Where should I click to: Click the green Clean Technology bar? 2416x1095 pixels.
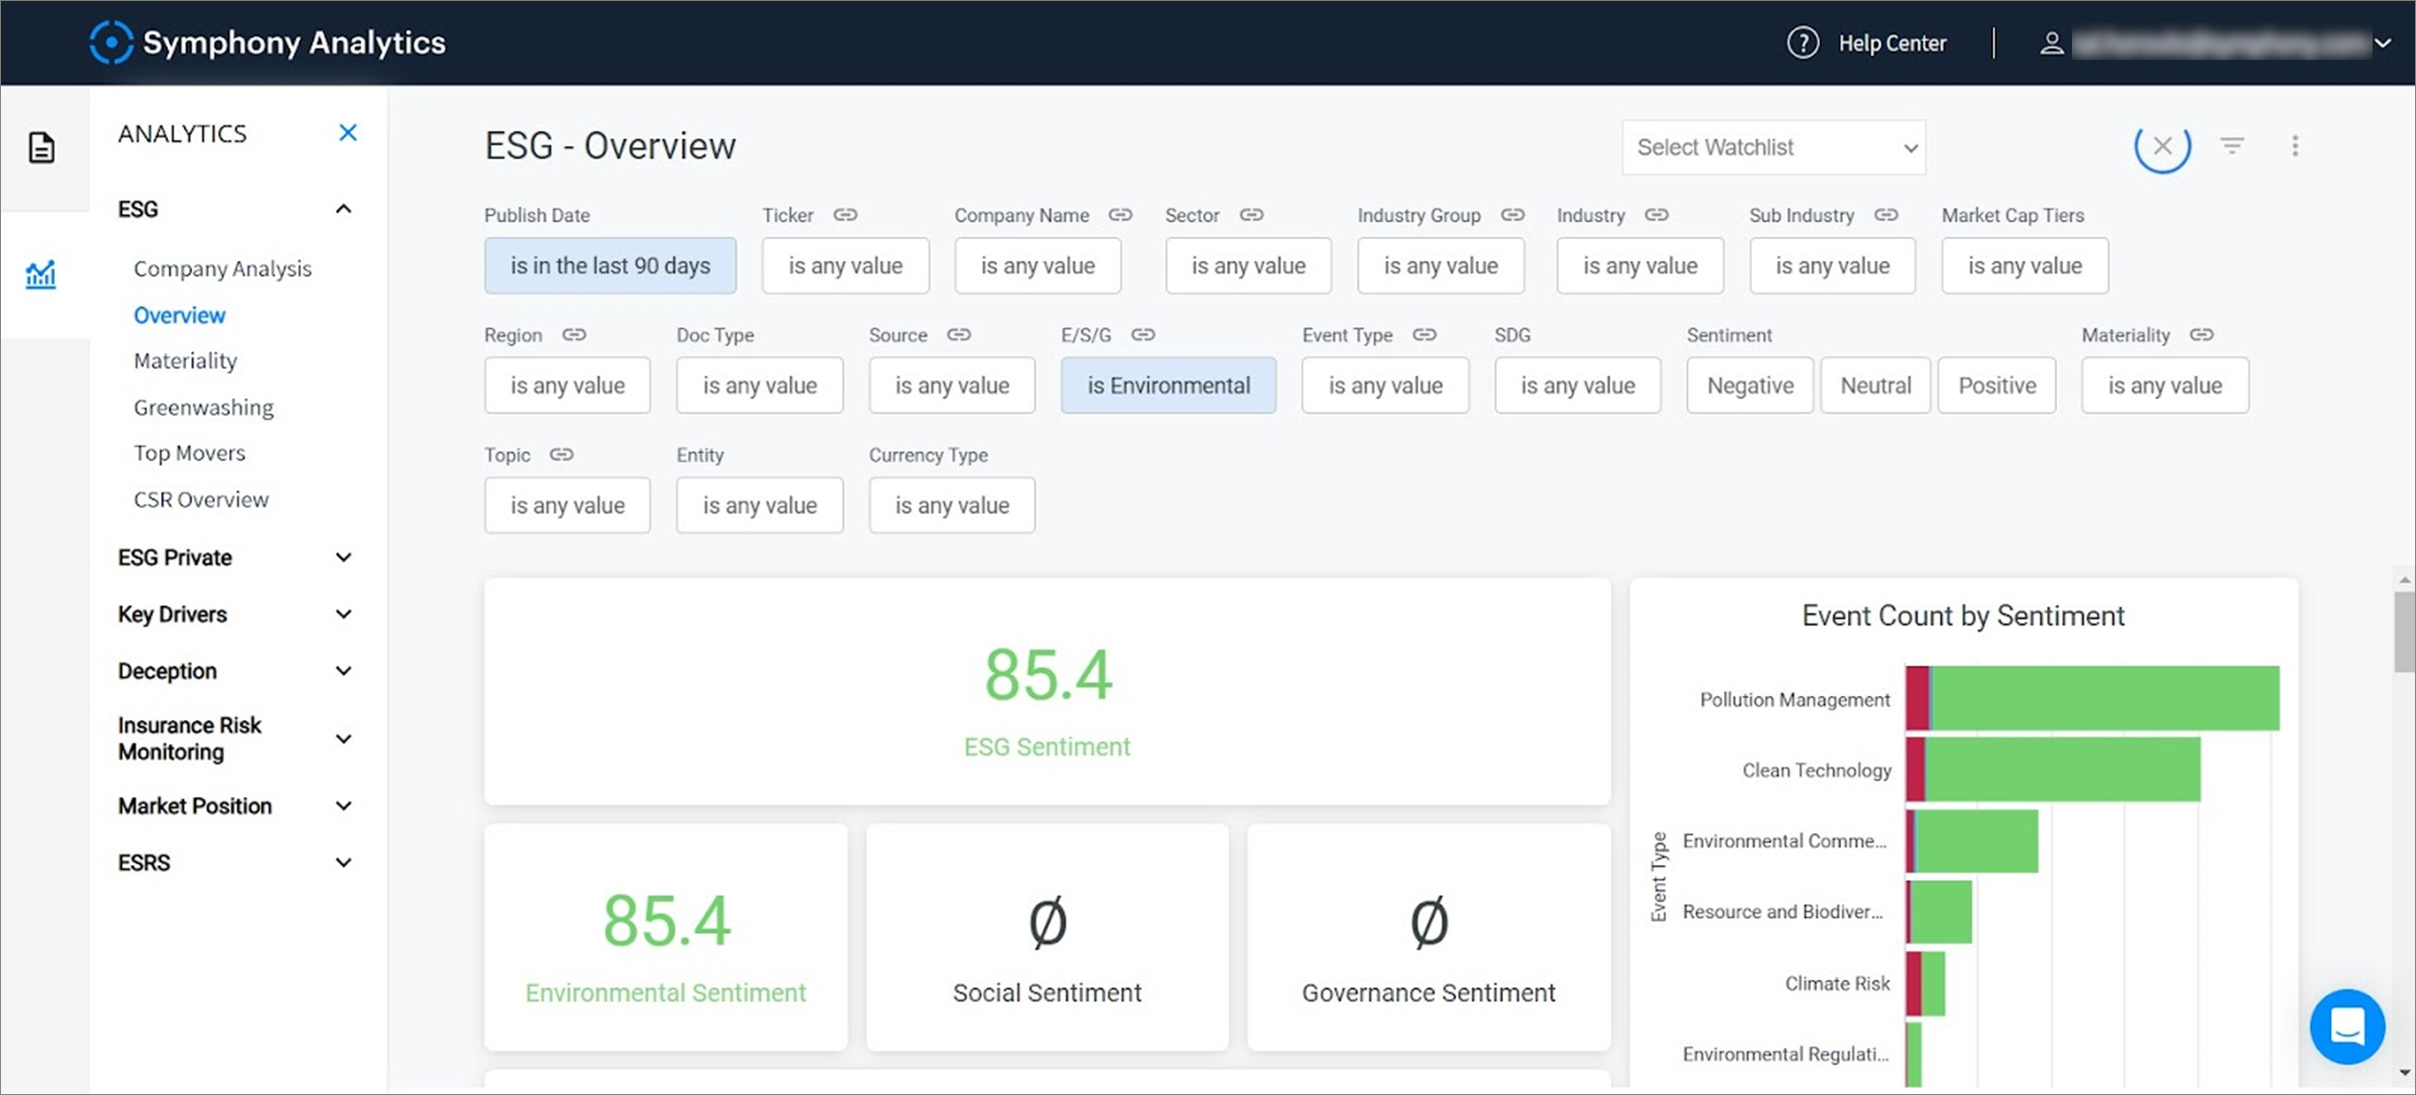(x=2062, y=769)
